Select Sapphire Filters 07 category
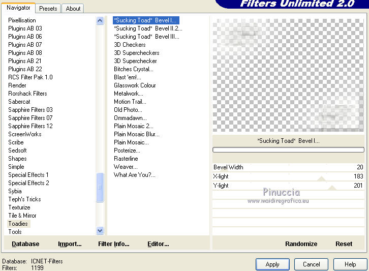This screenshot has height=271, width=369. coord(30,118)
